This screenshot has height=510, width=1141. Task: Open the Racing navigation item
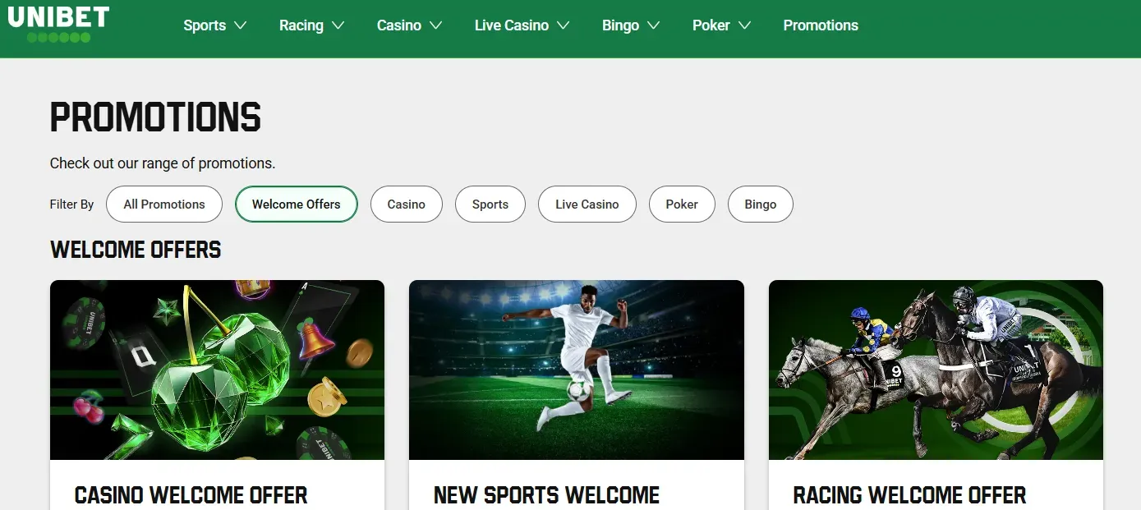[x=301, y=25]
